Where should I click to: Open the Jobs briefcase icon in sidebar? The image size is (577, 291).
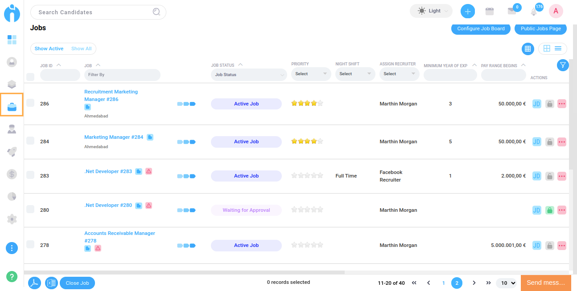[x=12, y=106]
